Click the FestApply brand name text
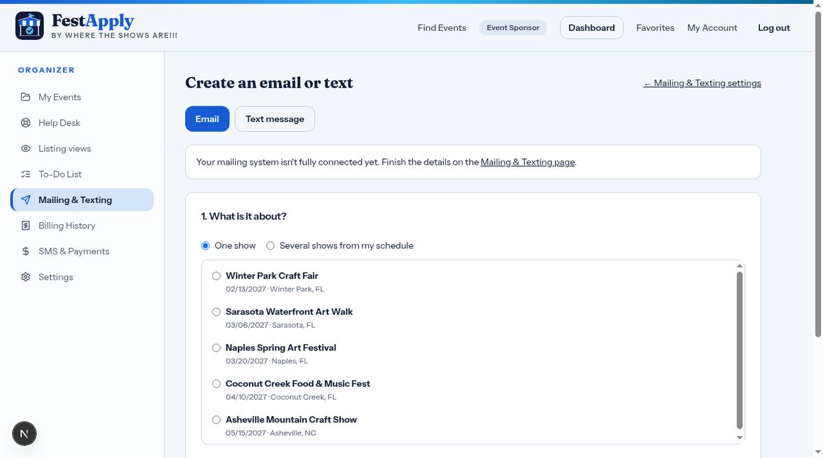The image size is (823, 458). tap(93, 21)
